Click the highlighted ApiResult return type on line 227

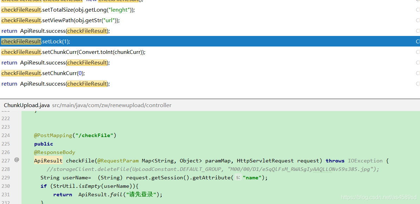click(x=48, y=161)
